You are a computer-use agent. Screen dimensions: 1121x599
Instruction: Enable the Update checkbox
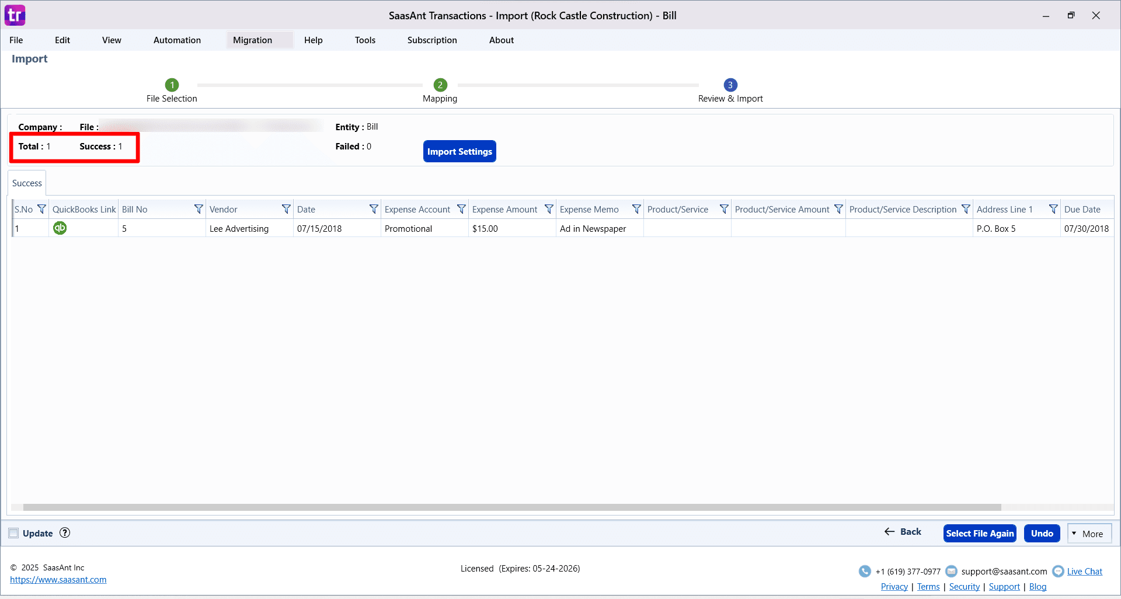(13, 533)
